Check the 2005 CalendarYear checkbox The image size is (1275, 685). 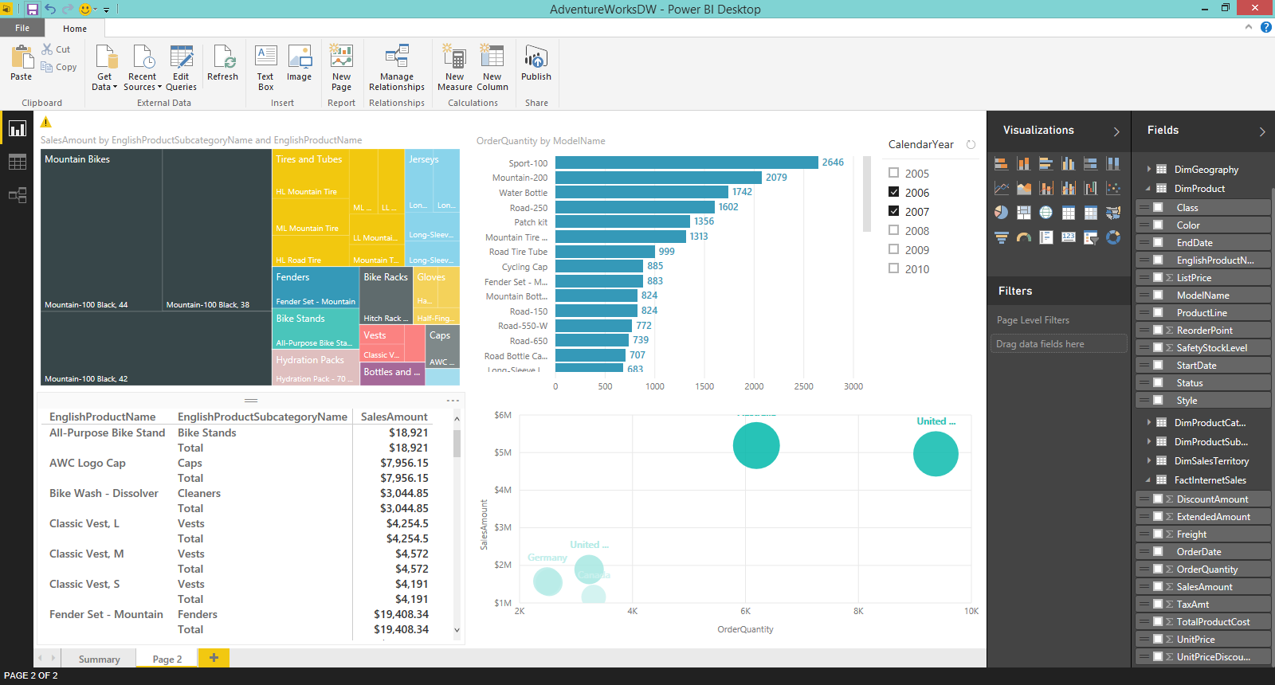894,173
